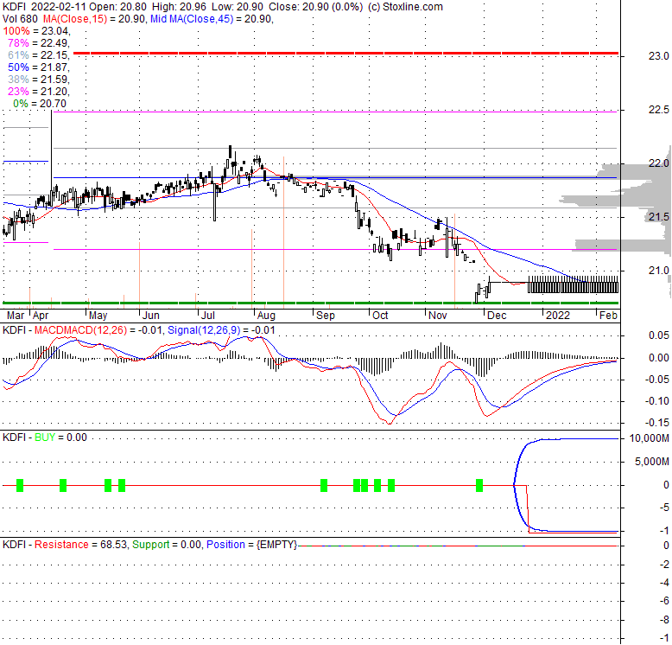Click the 'Vol 680' volume label
Viewport: 672px width, 645px height.
coord(20,19)
